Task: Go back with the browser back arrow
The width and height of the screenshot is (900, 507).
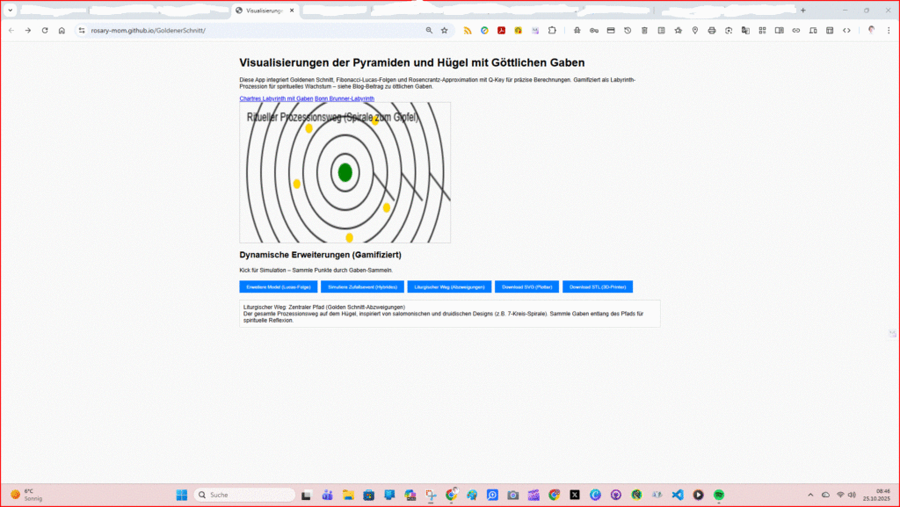Action: pyautogui.click(x=11, y=30)
